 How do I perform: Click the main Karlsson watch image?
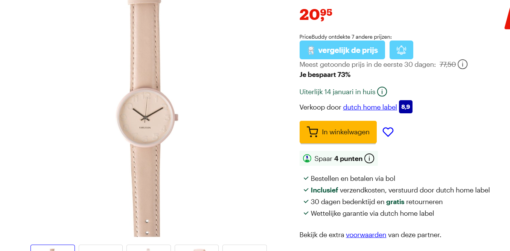coord(147,118)
